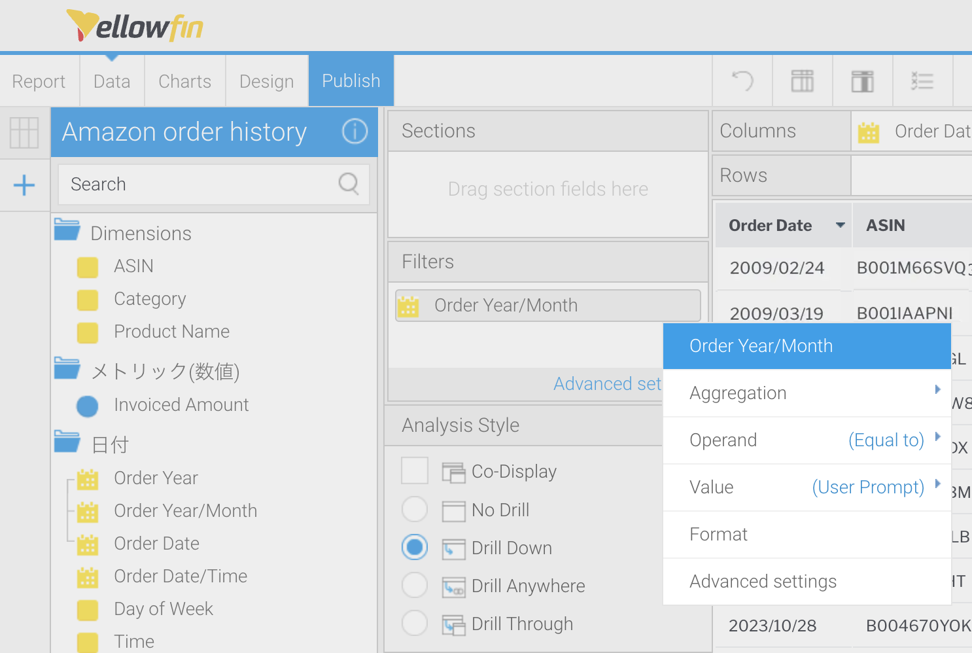Open the Advanced settings link under Filters
The height and width of the screenshot is (653, 972).
pyautogui.click(x=608, y=384)
